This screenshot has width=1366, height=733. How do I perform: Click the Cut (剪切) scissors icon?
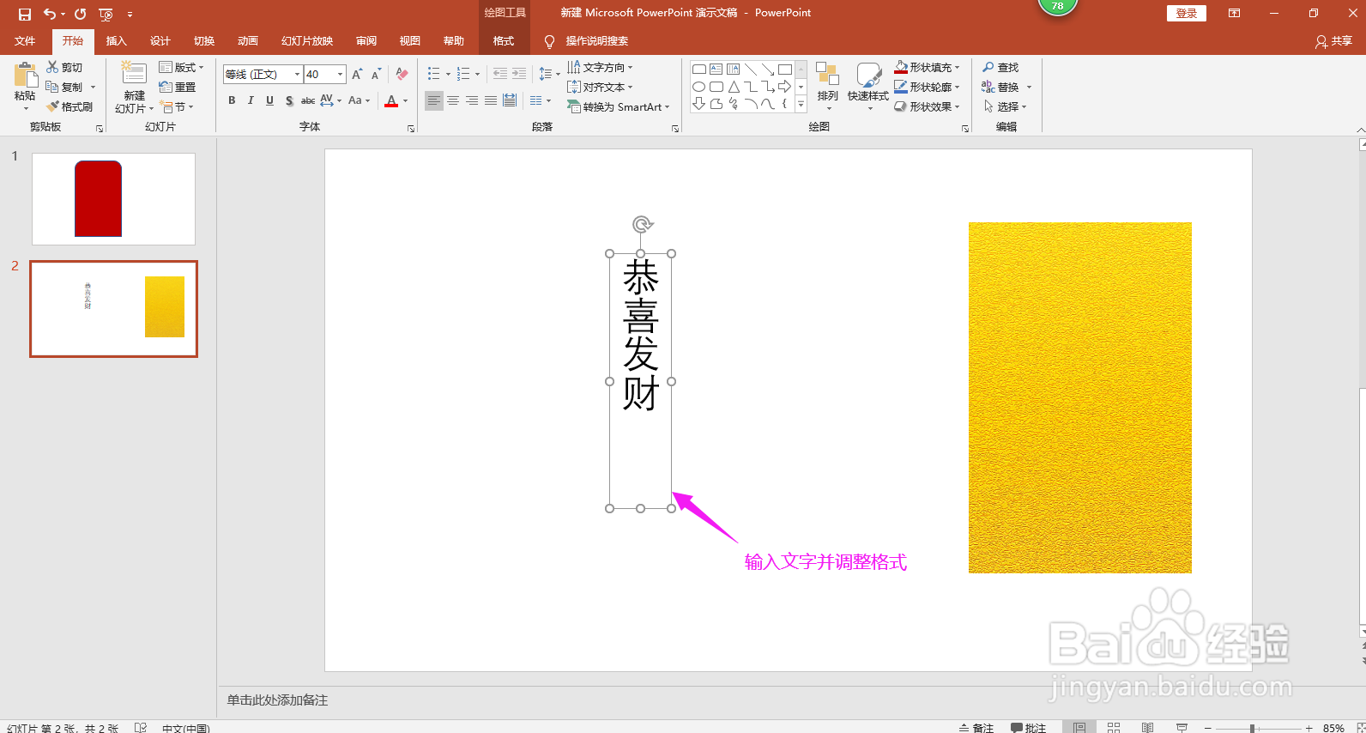(x=53, y=67)
